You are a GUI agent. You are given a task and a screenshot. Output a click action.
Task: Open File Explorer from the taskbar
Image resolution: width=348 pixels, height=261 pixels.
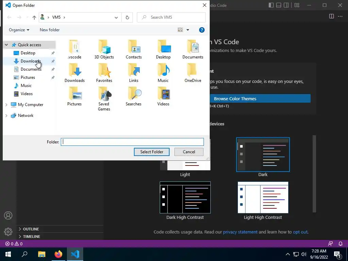point(41,254)
